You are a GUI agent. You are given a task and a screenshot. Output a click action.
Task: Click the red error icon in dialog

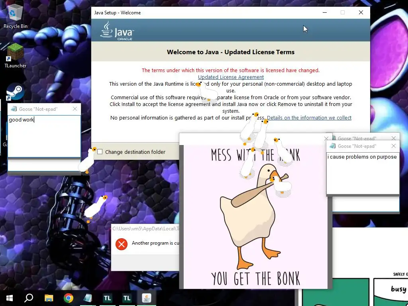(122, 244)
